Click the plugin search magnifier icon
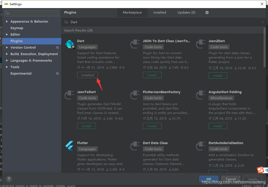The image size is (268, 187). [x=66, y=22]
